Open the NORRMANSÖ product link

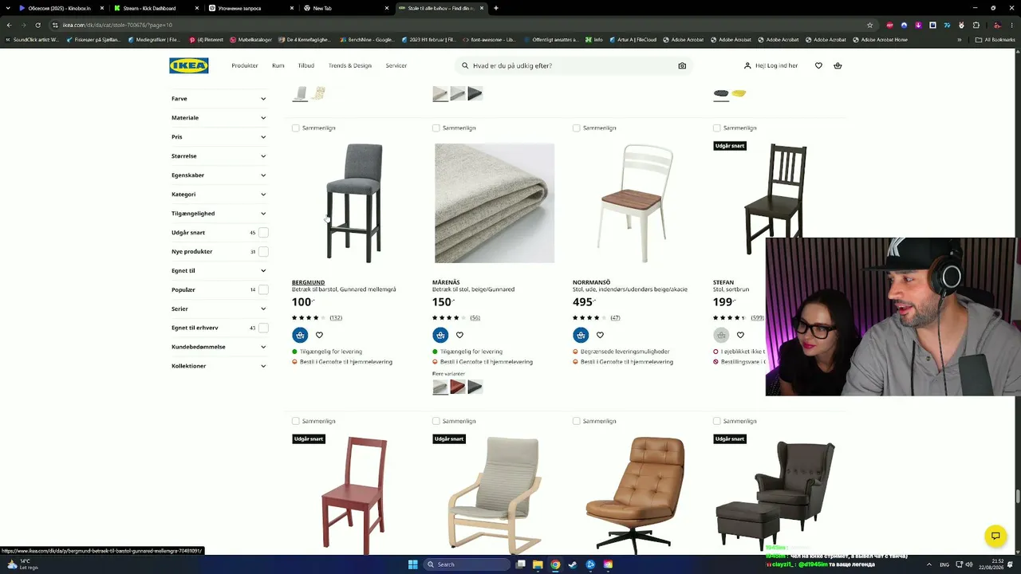click(591, 282)
